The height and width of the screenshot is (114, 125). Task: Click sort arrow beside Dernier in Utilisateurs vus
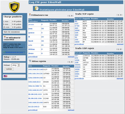click(70, 20)
